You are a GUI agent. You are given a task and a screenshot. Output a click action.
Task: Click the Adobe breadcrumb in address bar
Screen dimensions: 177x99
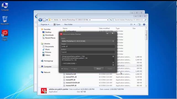coord(56,20)
